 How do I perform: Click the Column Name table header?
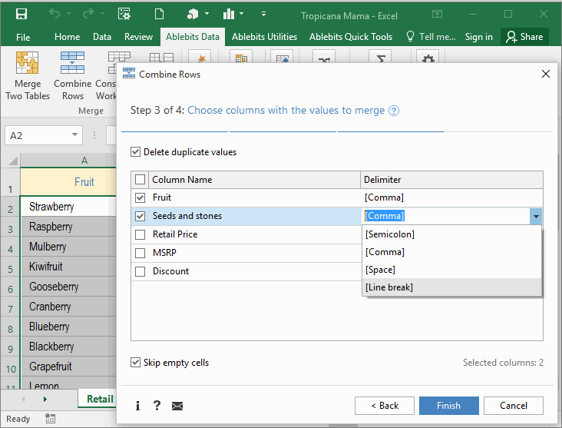254,179
